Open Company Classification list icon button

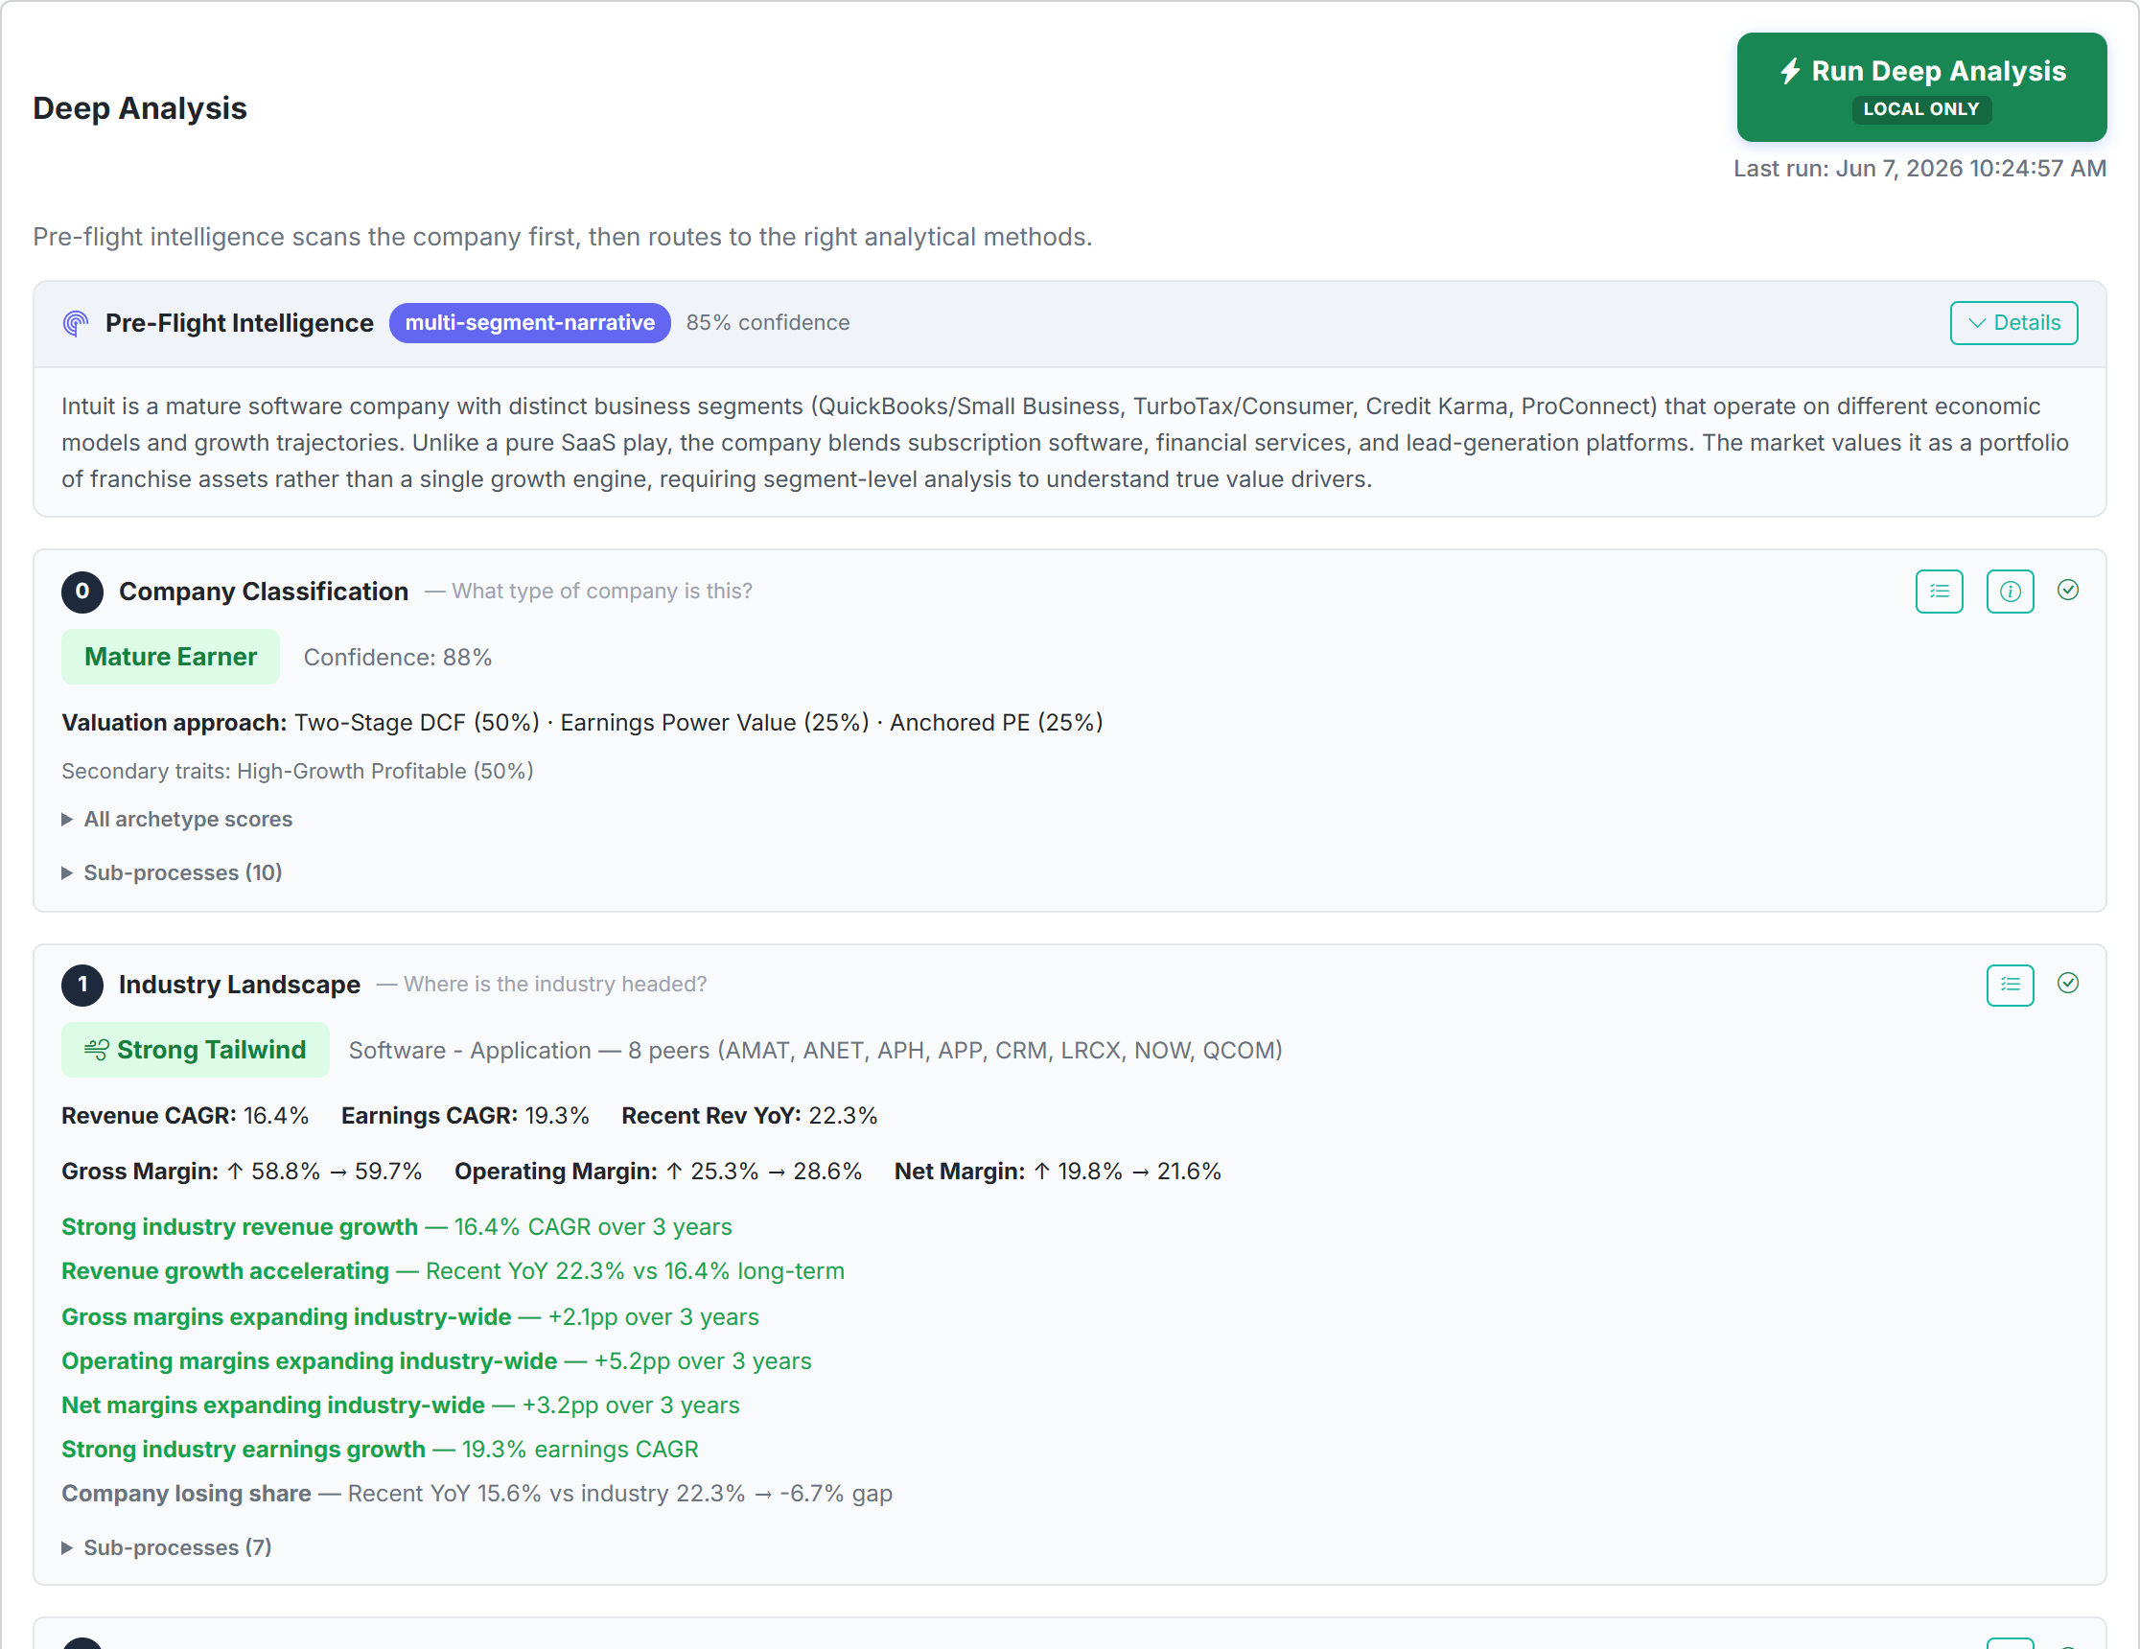(1938, 591)
